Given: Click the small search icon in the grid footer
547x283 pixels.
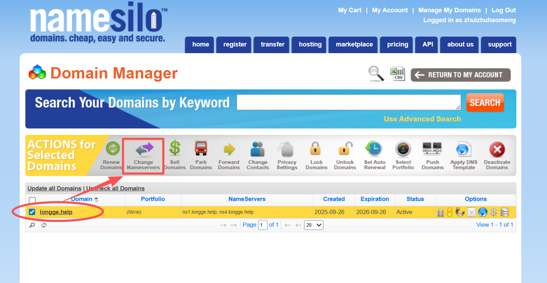Looking at the screenshot, I should tap(32, 225).
